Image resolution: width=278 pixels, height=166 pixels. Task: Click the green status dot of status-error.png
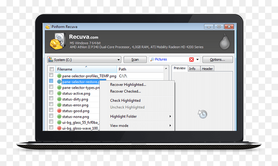pyautogui.click(x=59, y=105)
